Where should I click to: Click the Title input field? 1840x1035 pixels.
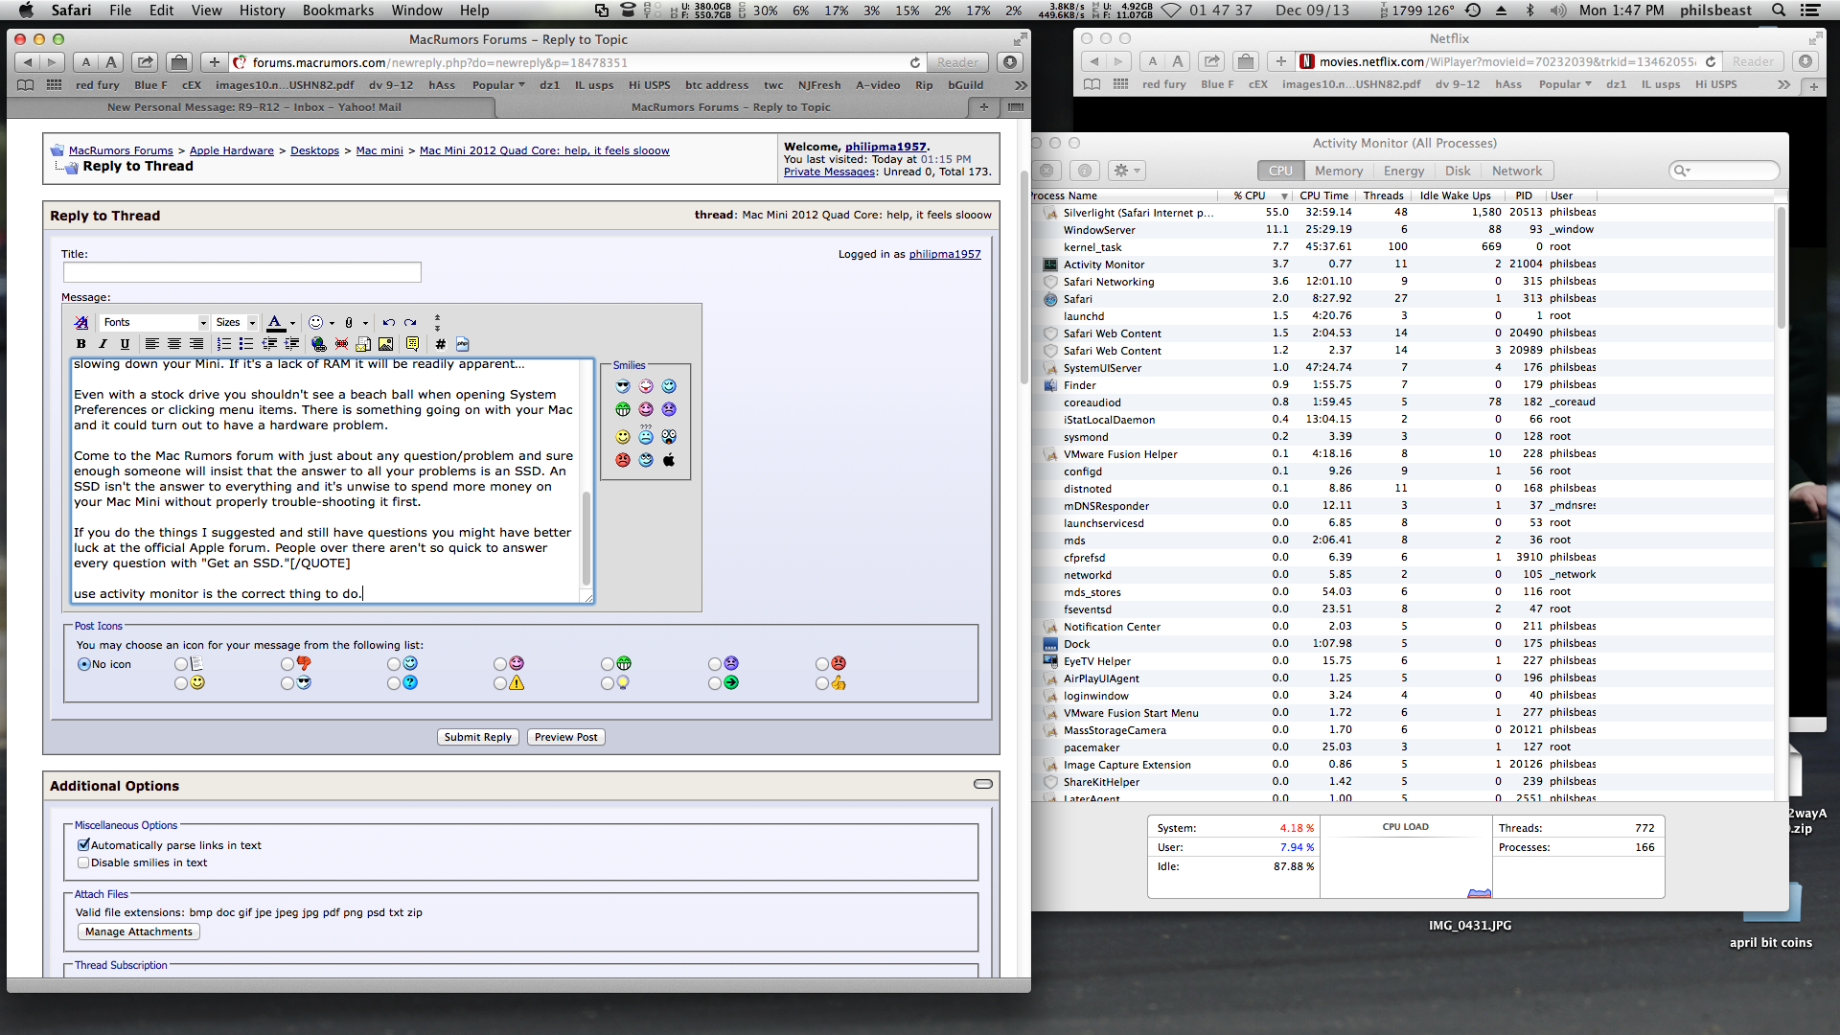241,272
